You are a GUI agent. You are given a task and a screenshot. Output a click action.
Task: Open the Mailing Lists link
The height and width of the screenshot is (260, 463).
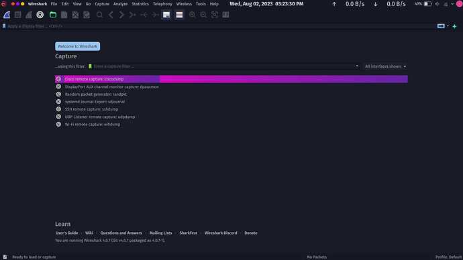point(160,233)
